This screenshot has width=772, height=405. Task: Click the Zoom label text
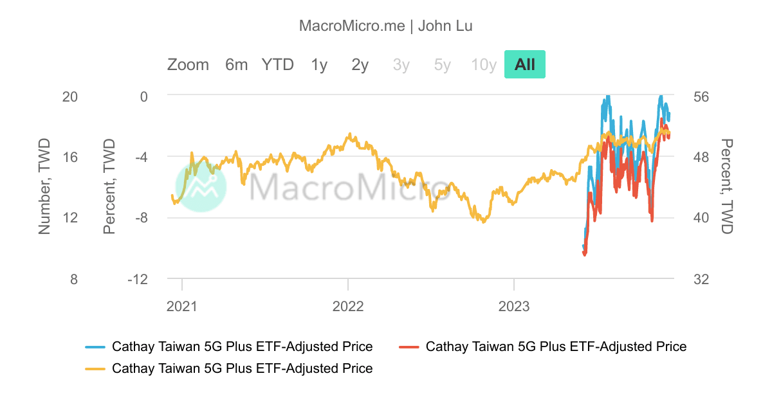tap(188, 64)
